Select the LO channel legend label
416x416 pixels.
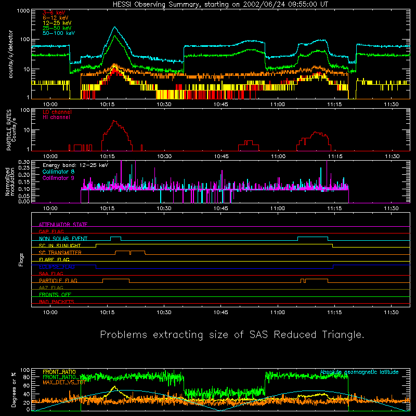click(x=57, y=112)
